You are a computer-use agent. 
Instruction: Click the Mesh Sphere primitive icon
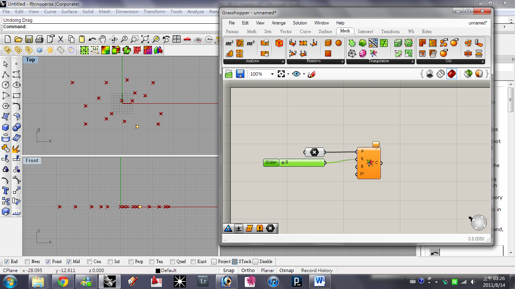(339, 43)
